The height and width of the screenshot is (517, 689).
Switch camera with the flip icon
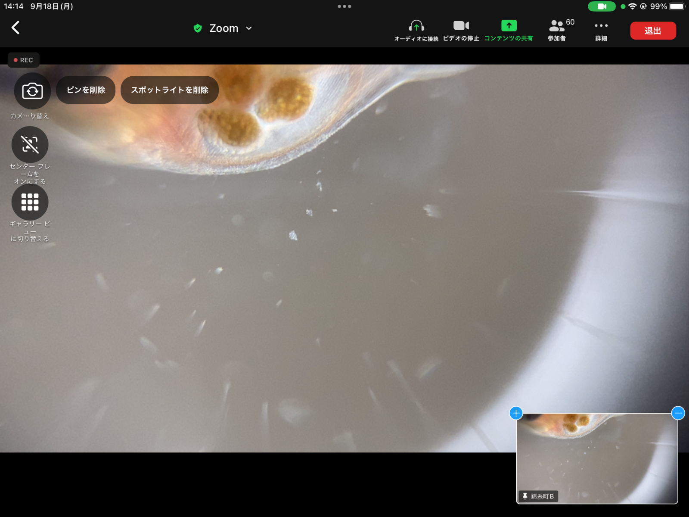(x=32, y=91)
